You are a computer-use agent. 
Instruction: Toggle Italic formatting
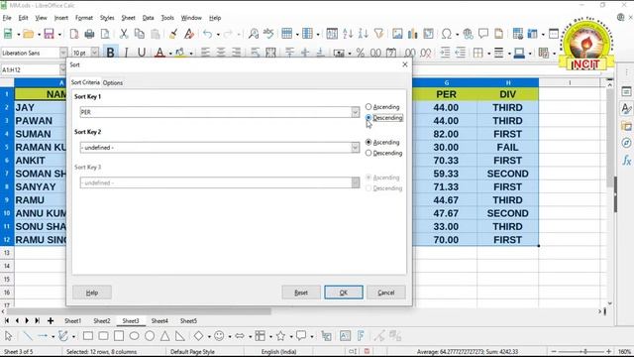coord(126,53)
